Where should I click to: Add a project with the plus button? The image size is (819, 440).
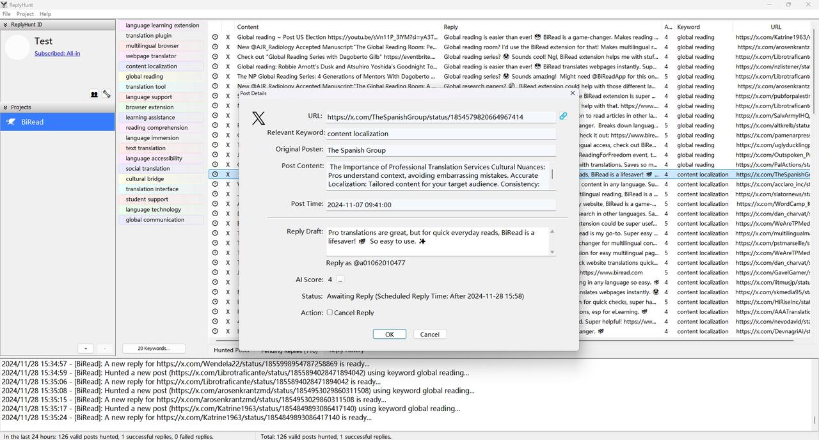(x=86, y=349)
